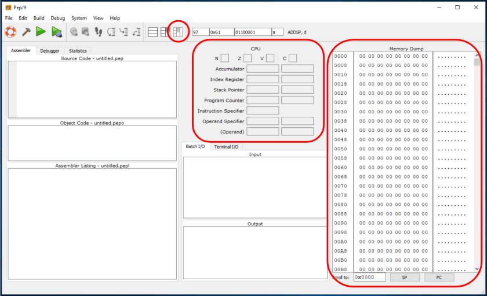
Task: Switch to the Terminal I/O tab
Action: coord(226,147)
